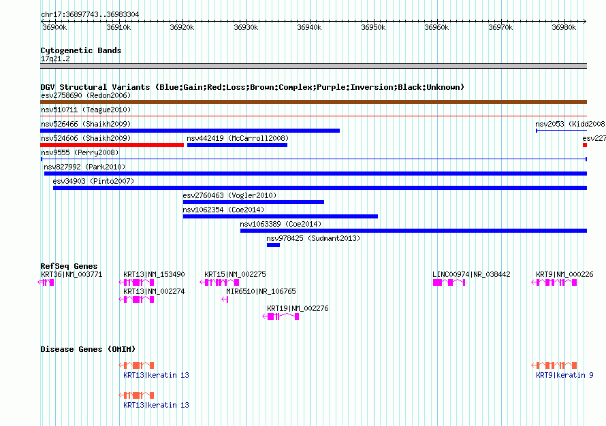Open the second 'KRT13|keratin 13' OMIM link
The height and width of the screenshot is (426, 606).
156,405
